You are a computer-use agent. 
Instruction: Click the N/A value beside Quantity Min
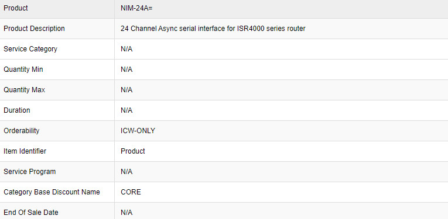[x=126, y=69]
